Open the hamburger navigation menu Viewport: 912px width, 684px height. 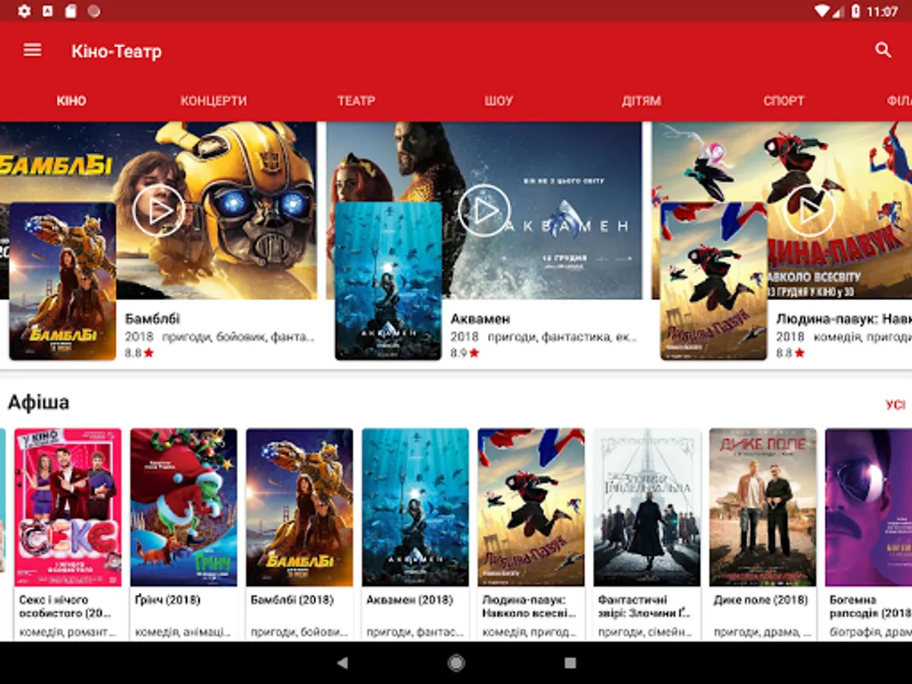tap(33, 50)
